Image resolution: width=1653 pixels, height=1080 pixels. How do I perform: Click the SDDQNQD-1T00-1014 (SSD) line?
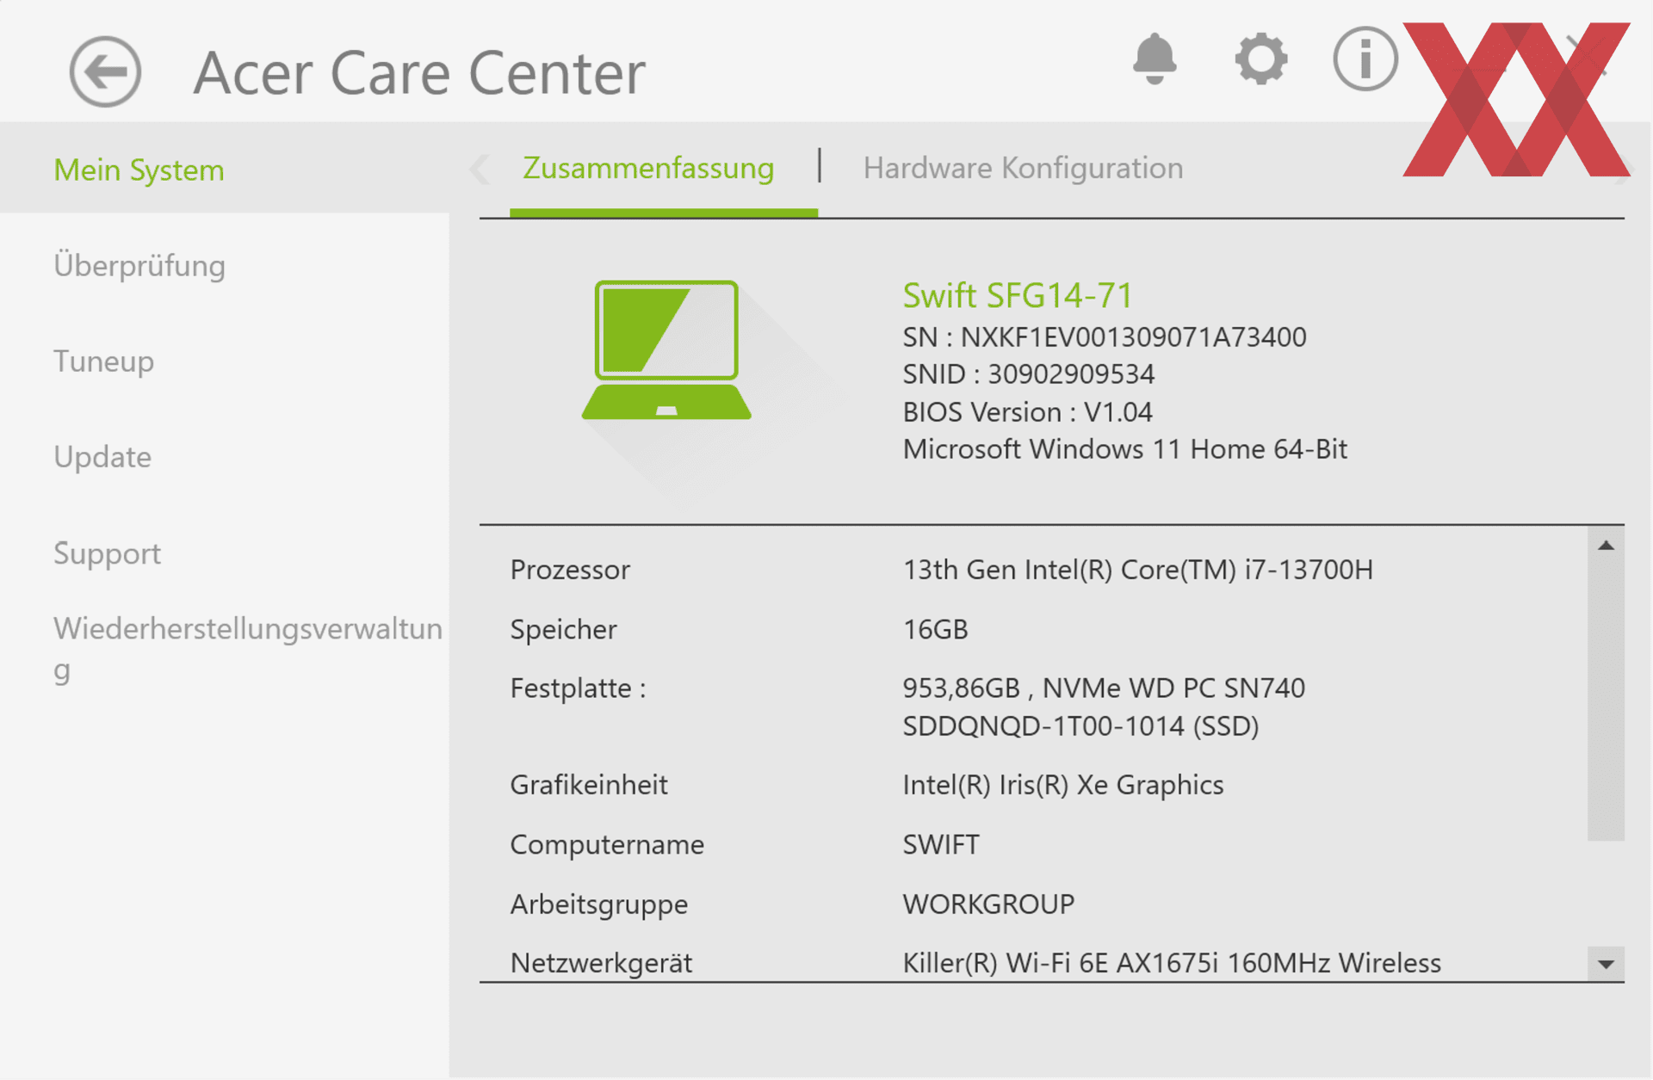pos(1080,726)
